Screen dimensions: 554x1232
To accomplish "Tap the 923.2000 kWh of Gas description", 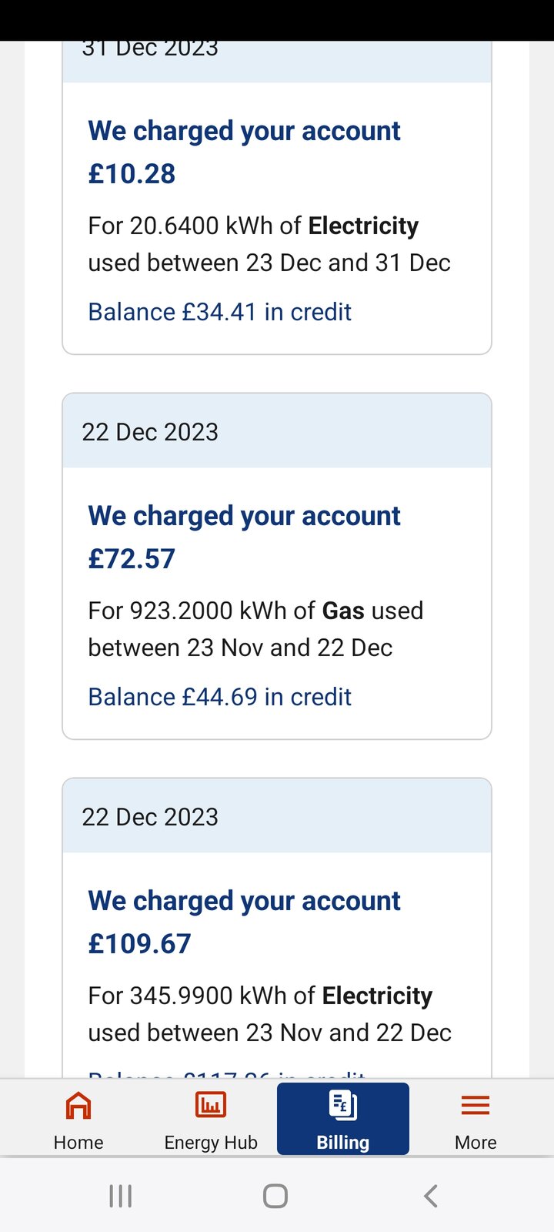I will click(x=255, y=629).
